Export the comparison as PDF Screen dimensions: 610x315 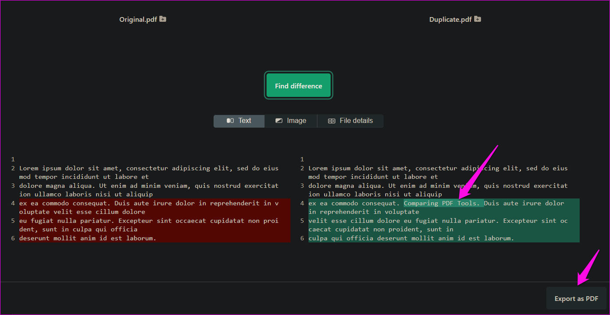click(x=576, y=299)
